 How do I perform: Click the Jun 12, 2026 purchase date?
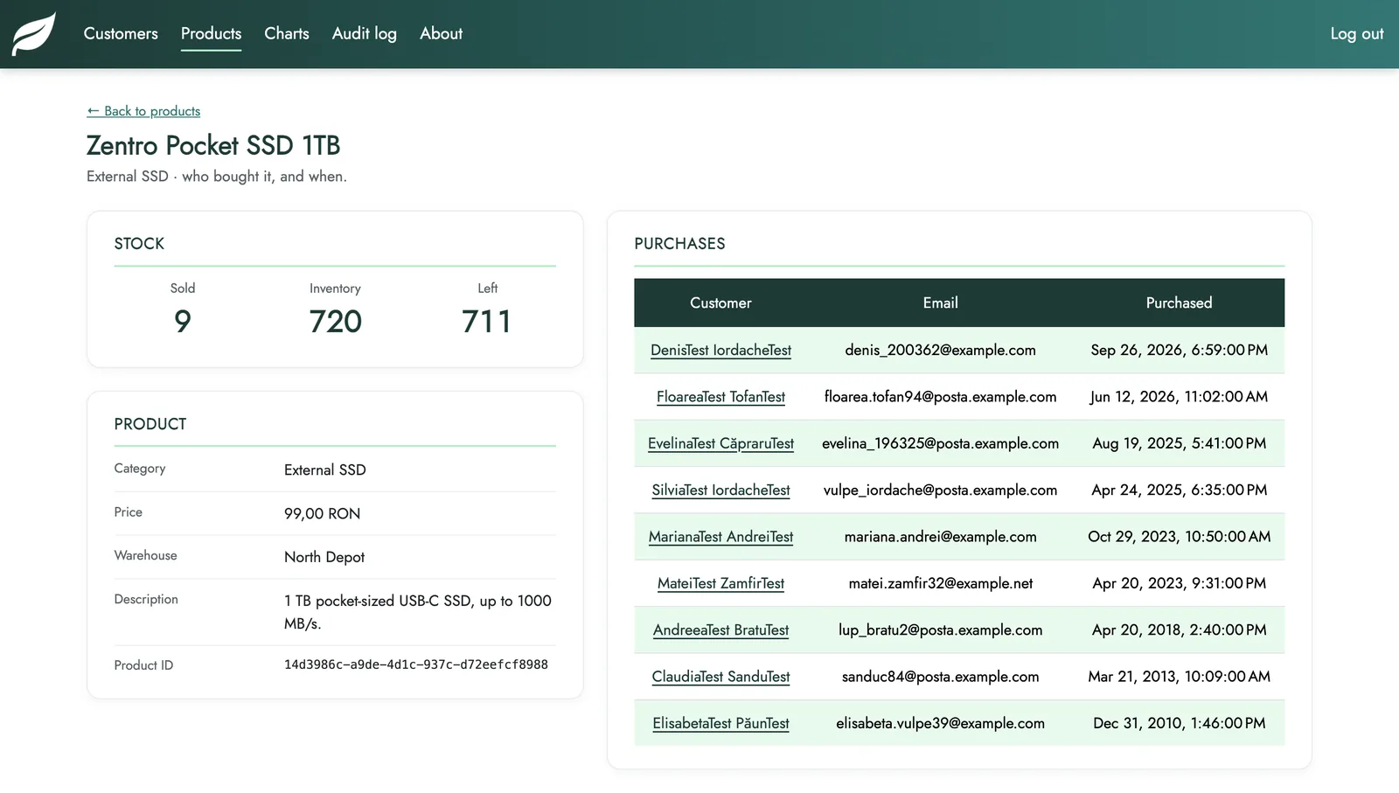(x=1179, y=397)
